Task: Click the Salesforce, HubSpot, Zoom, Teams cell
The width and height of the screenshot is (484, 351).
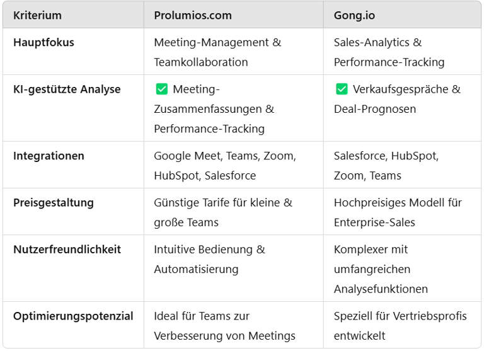Action: coord(386,166)
